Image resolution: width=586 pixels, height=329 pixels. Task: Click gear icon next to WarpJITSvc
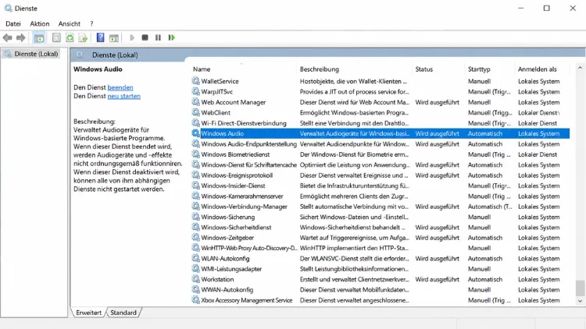[x=196, y=91]
